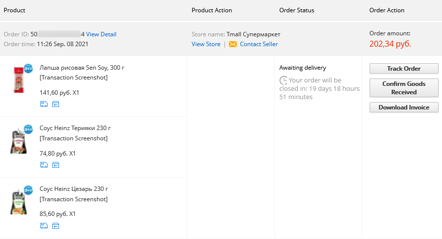
Task: Click the clock icon in order status
Action: pos(284,80)
